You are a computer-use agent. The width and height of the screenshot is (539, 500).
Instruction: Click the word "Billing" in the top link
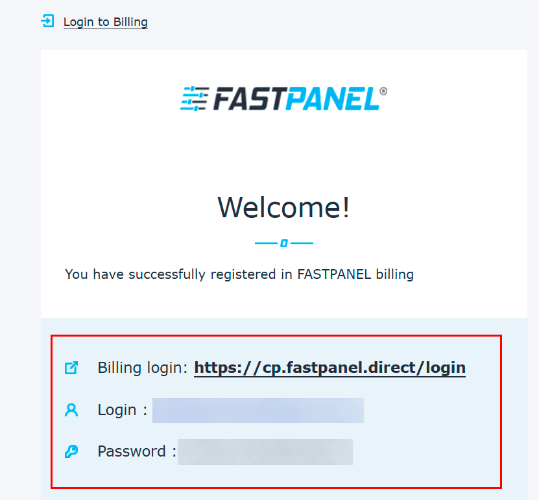(130, 22)
